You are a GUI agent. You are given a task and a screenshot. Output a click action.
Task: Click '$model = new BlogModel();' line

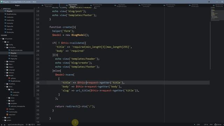coord(71,35)
